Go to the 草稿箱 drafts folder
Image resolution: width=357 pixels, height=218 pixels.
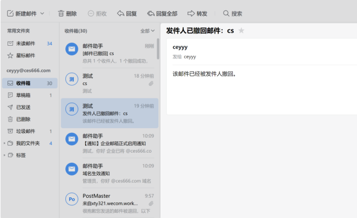[23, 95]
